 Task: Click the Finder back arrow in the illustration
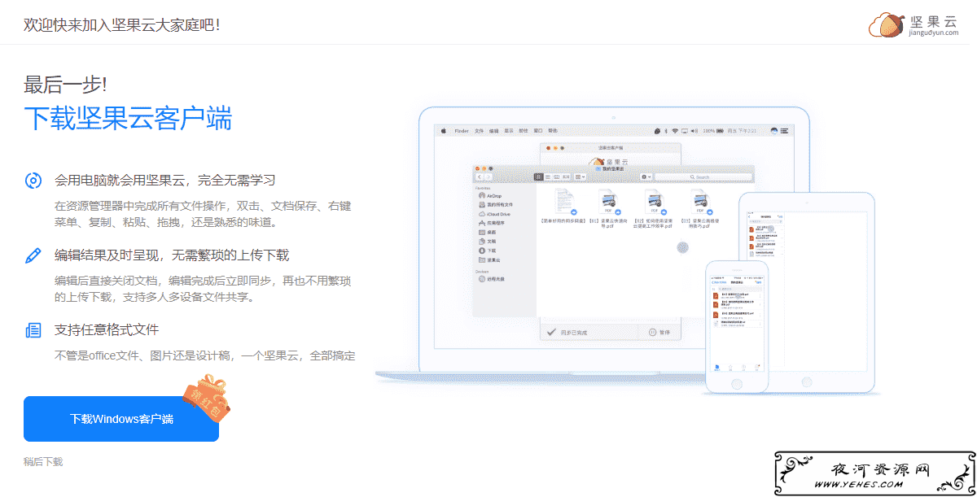(480, 177)
